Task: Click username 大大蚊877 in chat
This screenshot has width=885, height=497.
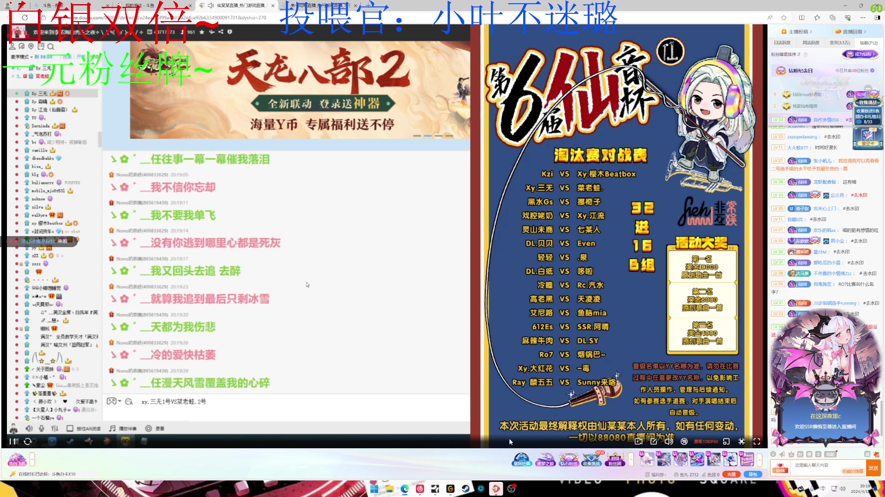Action: [x=797, y=148]
